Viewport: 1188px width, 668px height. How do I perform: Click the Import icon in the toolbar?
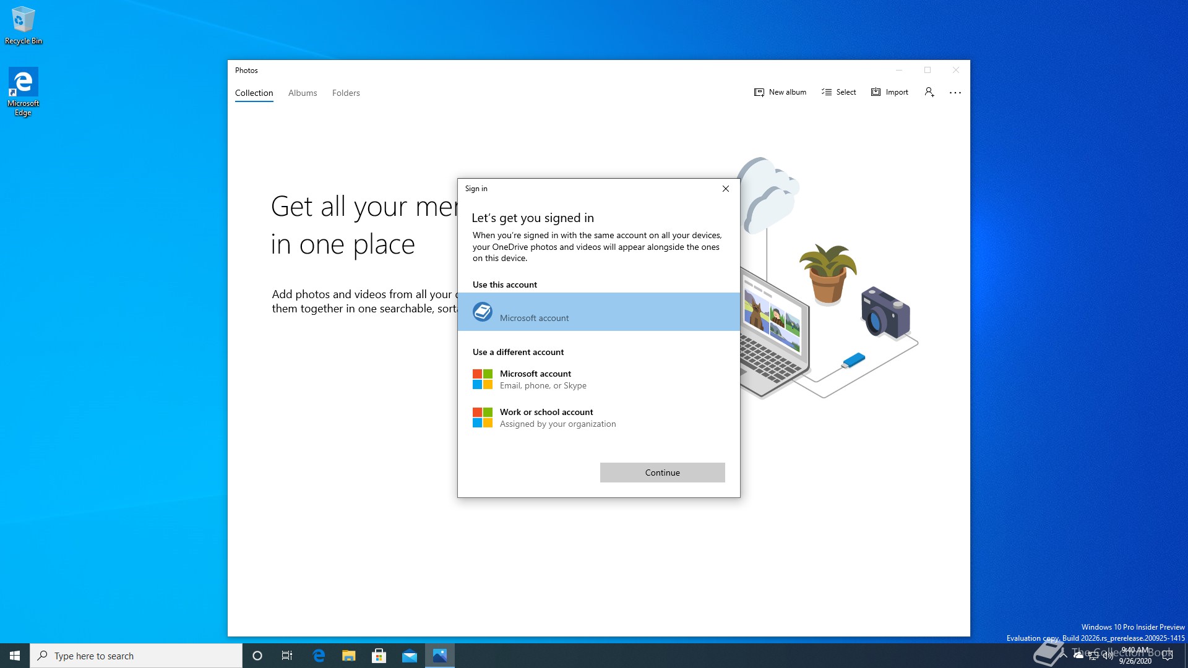(876, 92)
